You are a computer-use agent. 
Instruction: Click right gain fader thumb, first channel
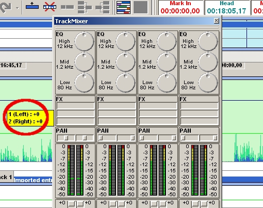tap(80, 204)
